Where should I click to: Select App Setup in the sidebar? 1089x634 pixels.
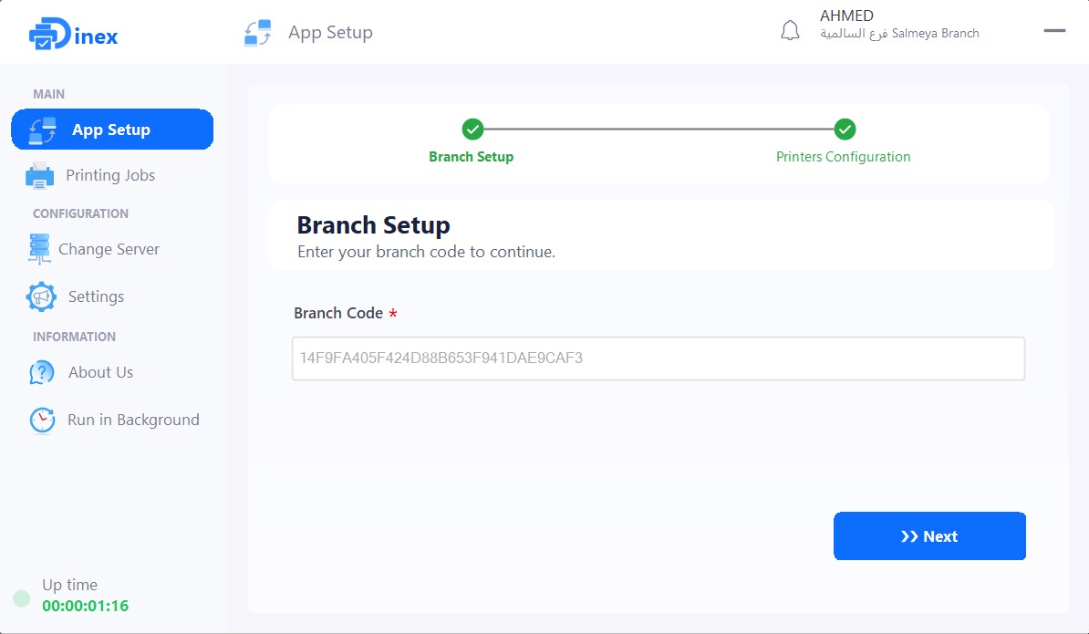112,130
